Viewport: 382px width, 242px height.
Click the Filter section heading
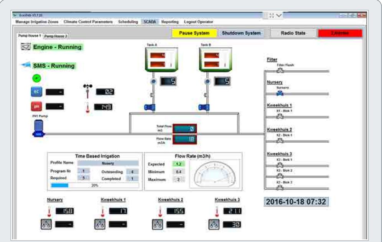pyautogui.click(x=272, y=60)
